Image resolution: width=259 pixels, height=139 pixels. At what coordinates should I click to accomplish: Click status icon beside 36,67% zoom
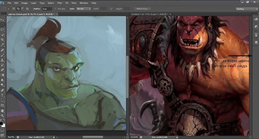(18, 137)
